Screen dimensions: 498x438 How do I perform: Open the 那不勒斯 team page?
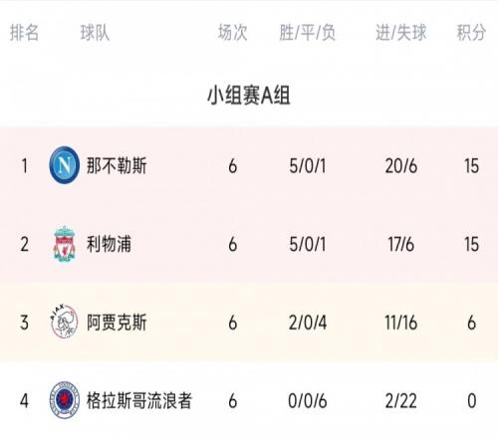click(x=117, y=165)
